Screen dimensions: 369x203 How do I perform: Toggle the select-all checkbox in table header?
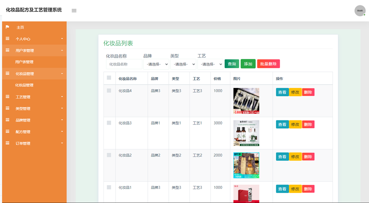click(109, 78)
